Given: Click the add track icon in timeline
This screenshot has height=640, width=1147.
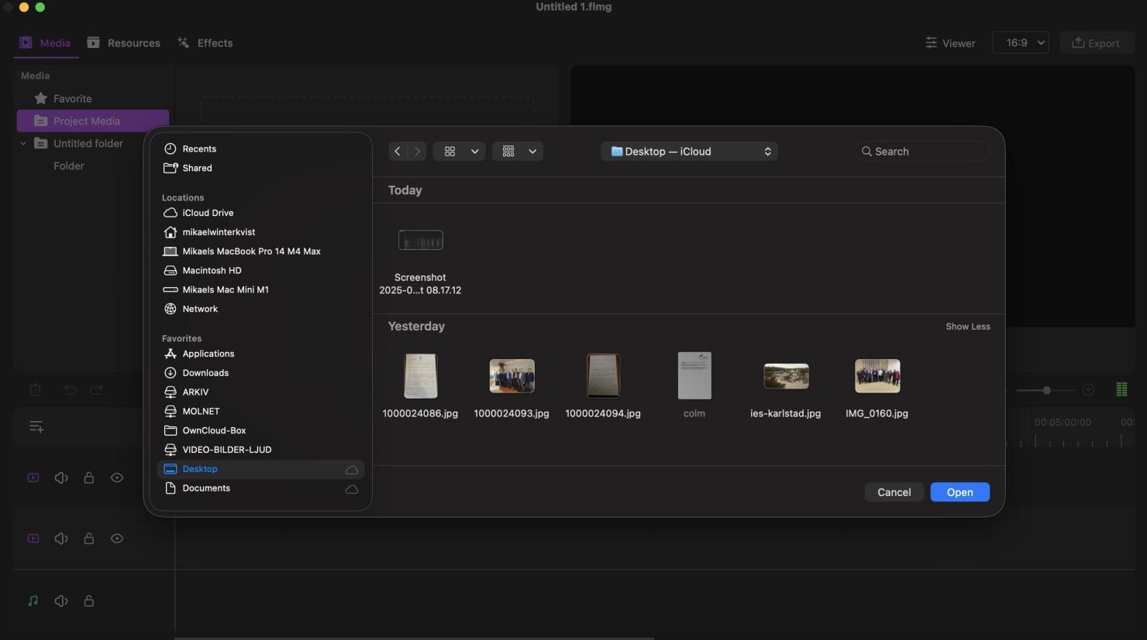Looking at the screenshot, I should coord(36,427).
